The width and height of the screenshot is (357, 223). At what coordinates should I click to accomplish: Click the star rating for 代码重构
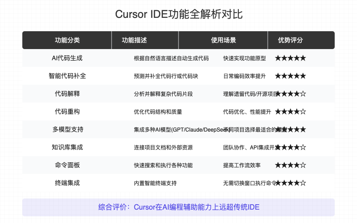291,111
